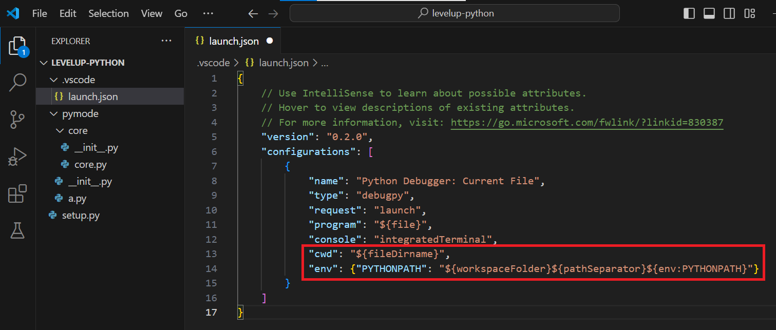The height and width of the screenshot is (330, 776).
Task: Open the Source Control view
Action: coord(17,119)
